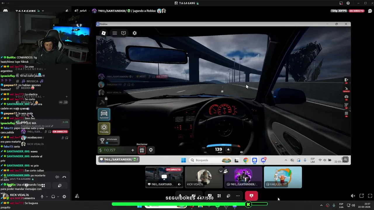Select !901¡/SANTANDER live stream thumbnail
This screenshot has height=210, width=374.
(x=164, y=177)
